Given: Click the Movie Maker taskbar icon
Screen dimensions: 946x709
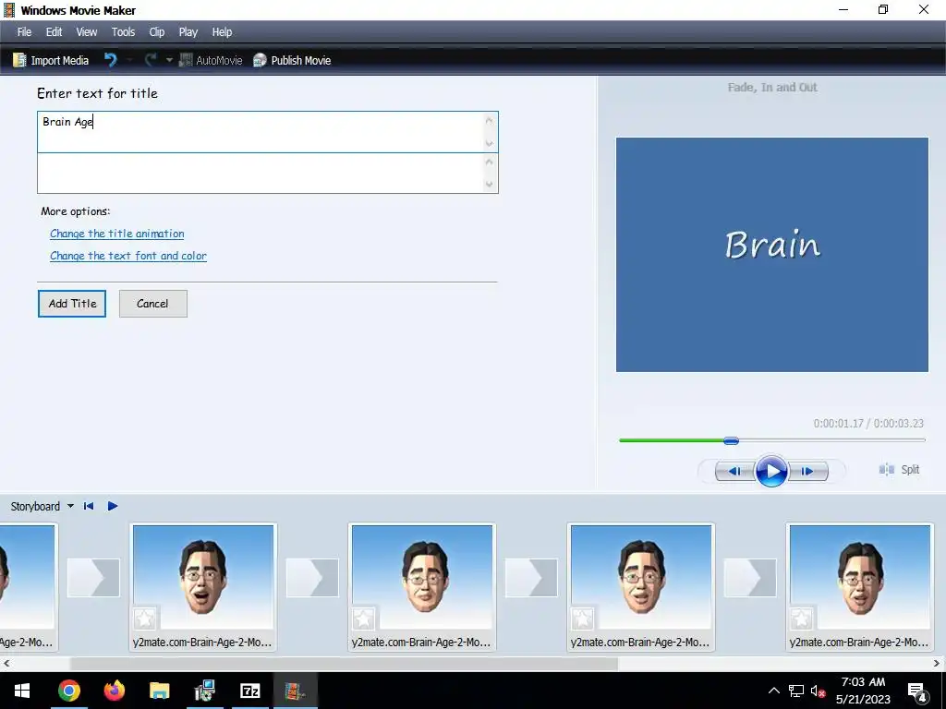Looking at the screenshot, I should click(x=295, y=691).
